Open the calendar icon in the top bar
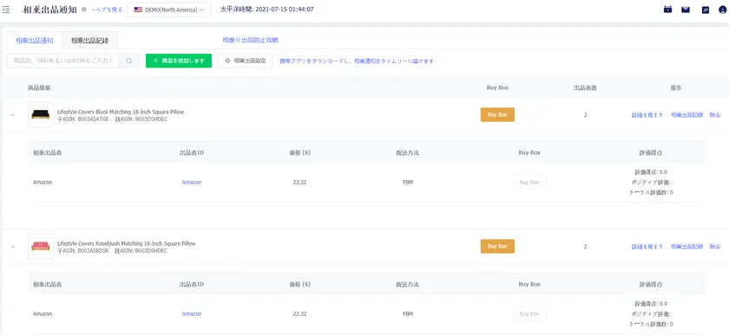The height and width of the screenshot is (335, 729). click(x=667, y=10)
